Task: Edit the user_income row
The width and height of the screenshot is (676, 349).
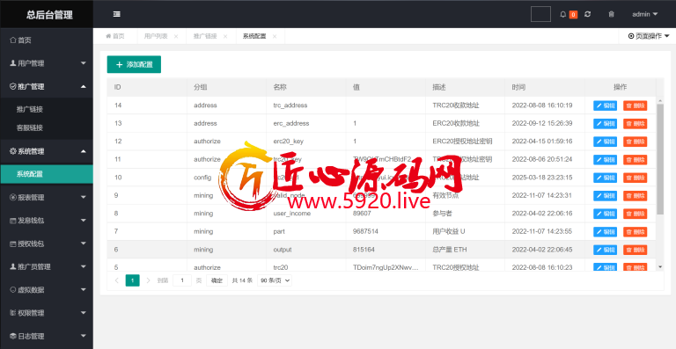Action: pos(605,214)
